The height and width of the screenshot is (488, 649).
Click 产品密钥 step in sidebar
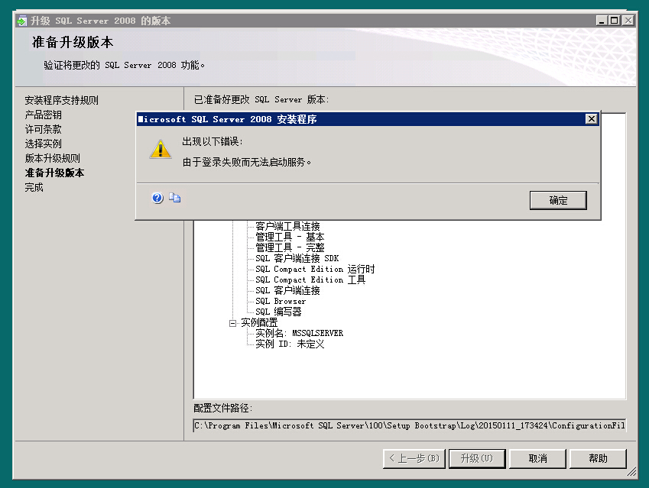pyautogui.click(x=43, y=115)
